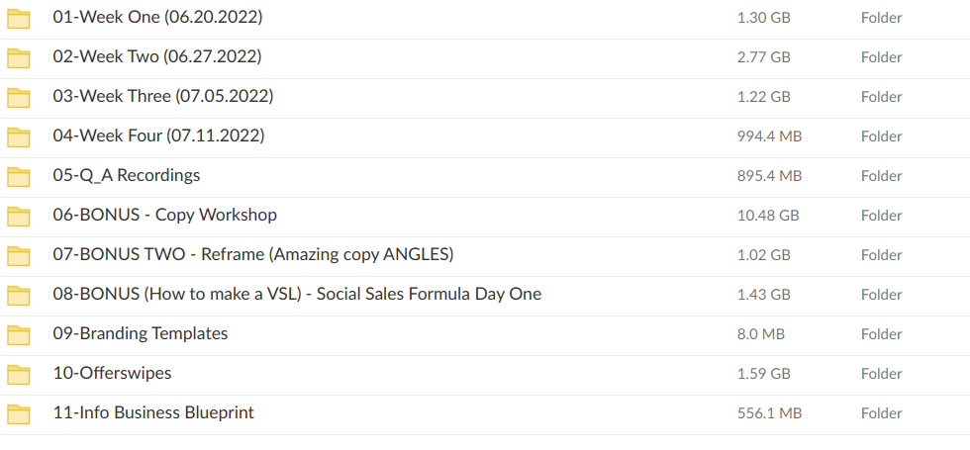Click the 1.22 GB size value
Viewport: 970px width, 450px height.
tap(763, 97)
